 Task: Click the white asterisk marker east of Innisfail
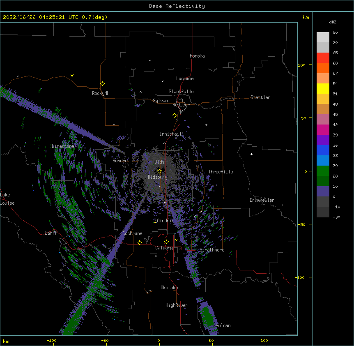coord(206,125)
